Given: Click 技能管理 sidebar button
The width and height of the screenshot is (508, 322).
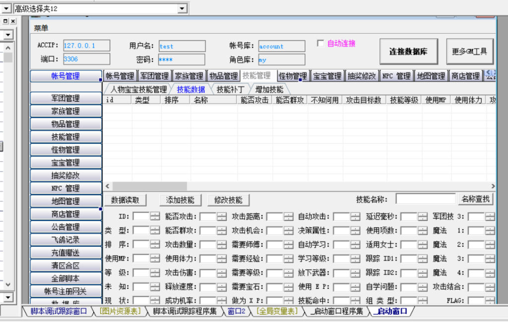Looking at the screenshot, I should pos(66,137).
